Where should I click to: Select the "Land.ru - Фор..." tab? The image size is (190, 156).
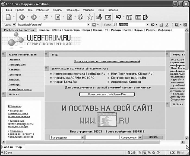(x=13, y=147)
